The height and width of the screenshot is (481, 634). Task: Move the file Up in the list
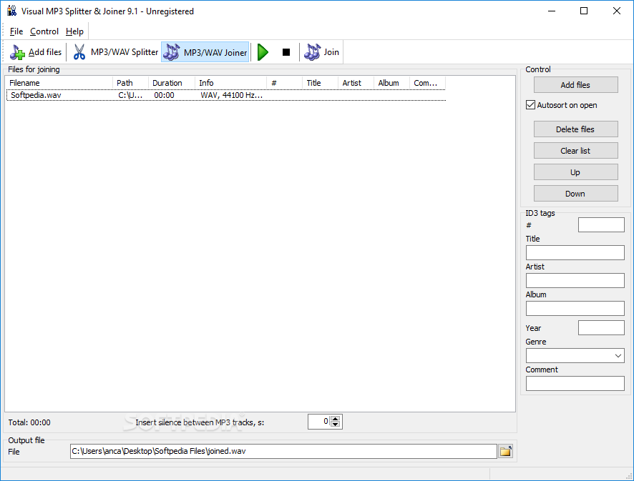pos(575,172)
